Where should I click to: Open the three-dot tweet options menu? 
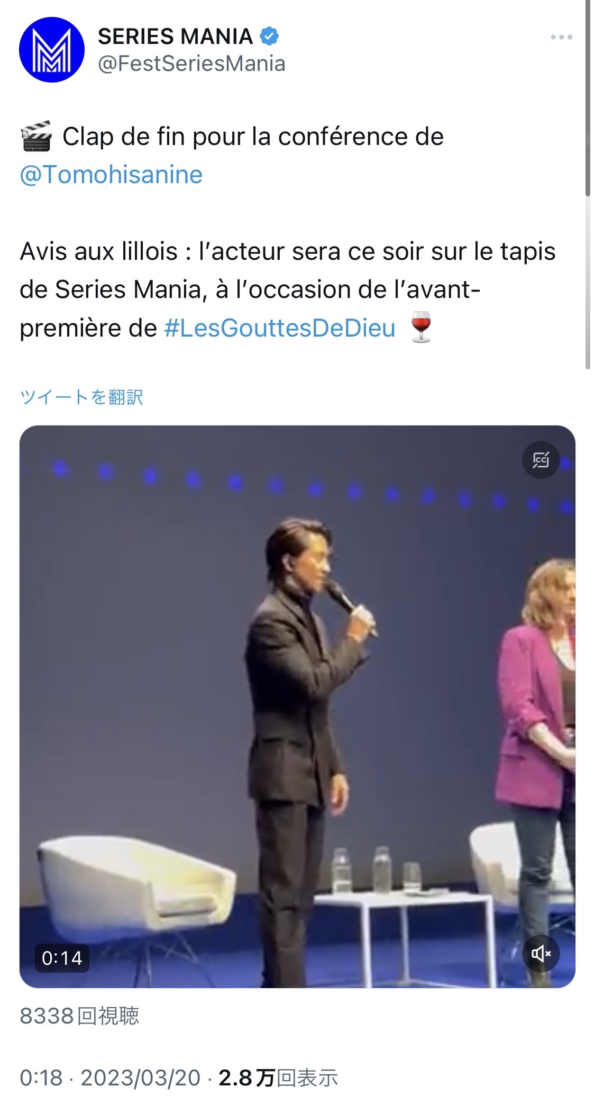(x=561, y=37)
